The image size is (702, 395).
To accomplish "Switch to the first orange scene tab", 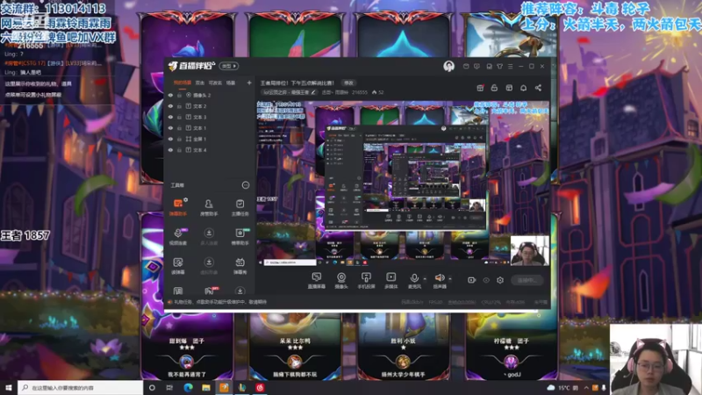I will 183,83.
